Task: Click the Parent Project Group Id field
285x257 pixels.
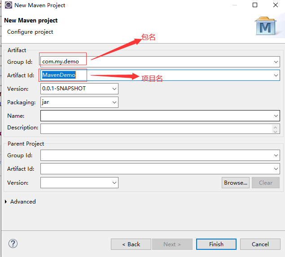Action: [x=160, y=155]
